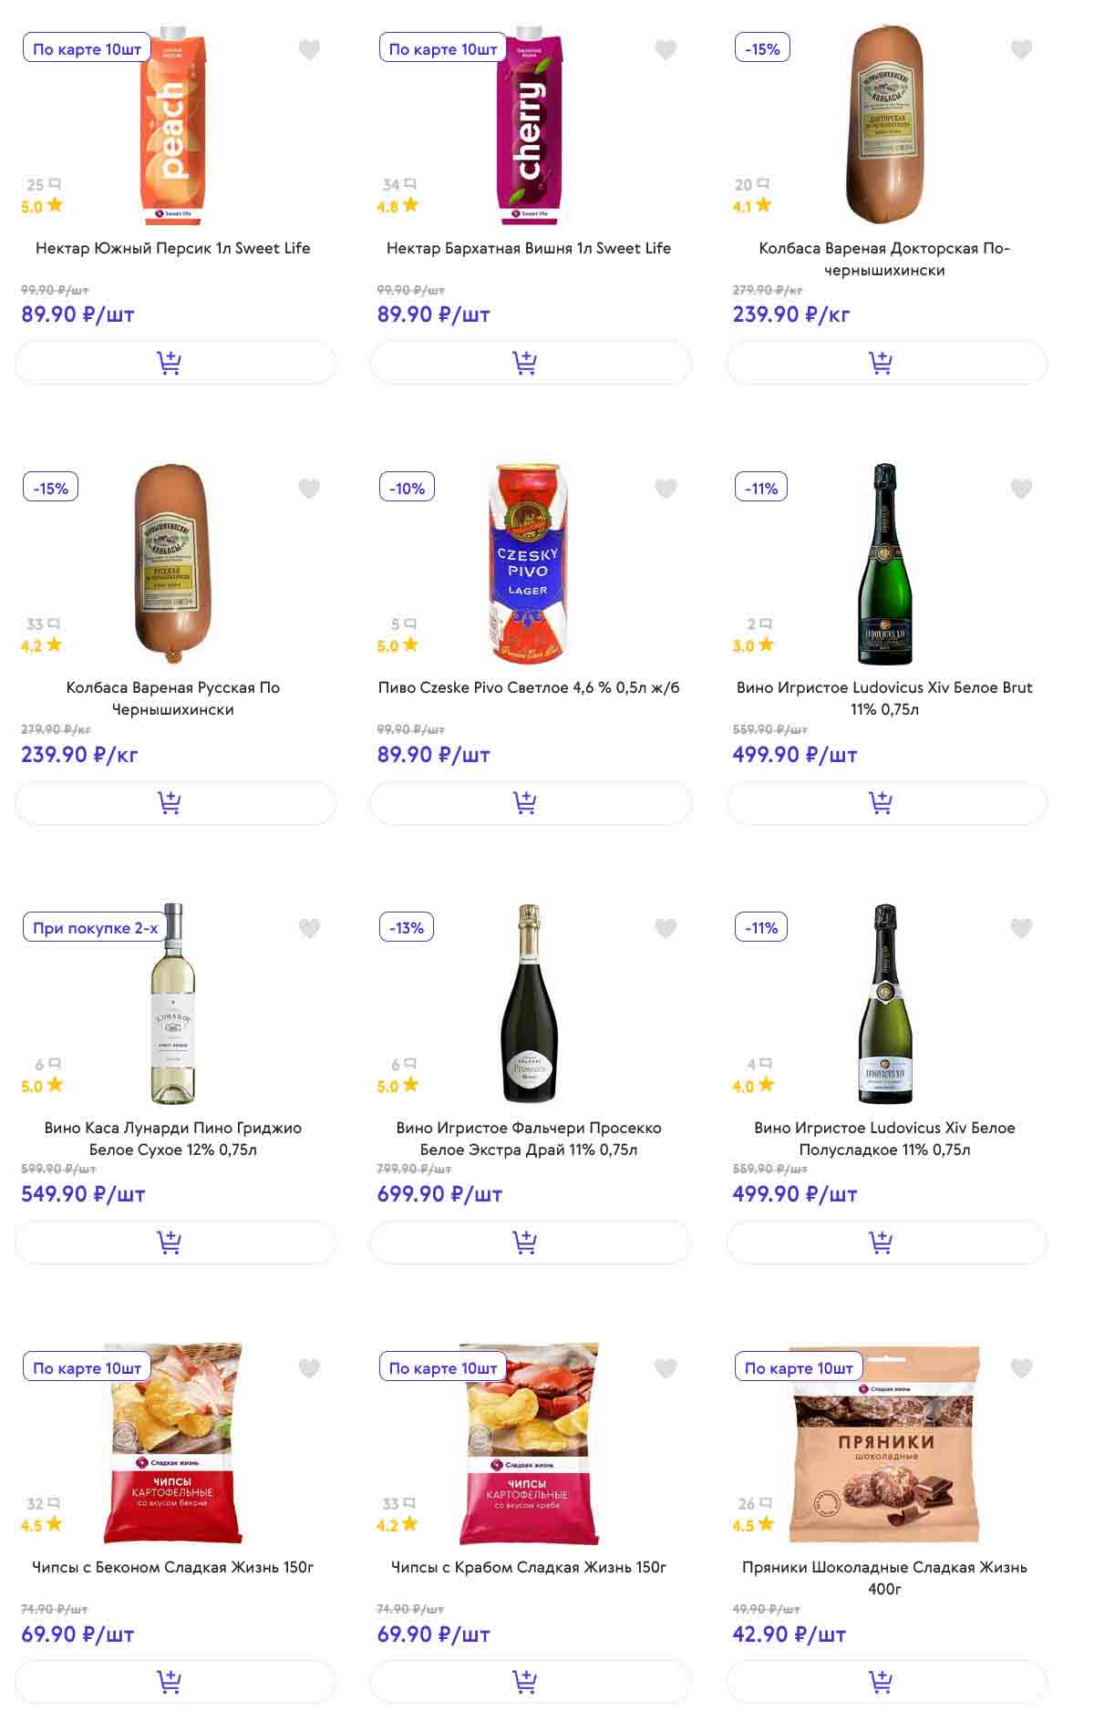
Task: Open Нектар Бархатная Вишня product title
Action: [529, 248]
